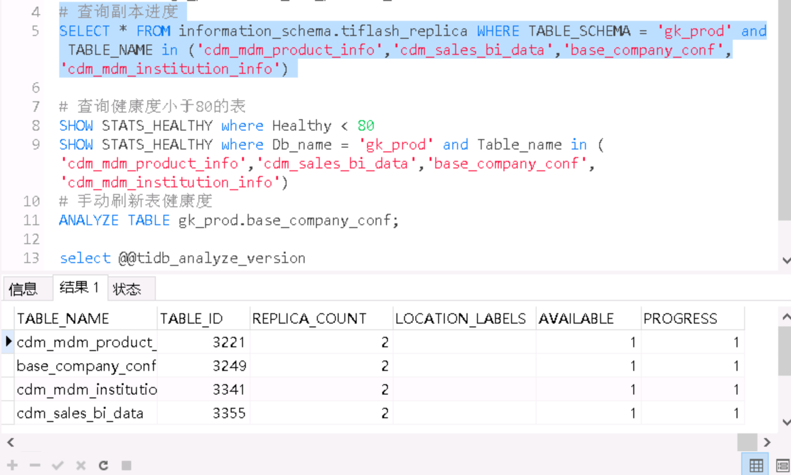Refresh the result set

tap(103, 466)
